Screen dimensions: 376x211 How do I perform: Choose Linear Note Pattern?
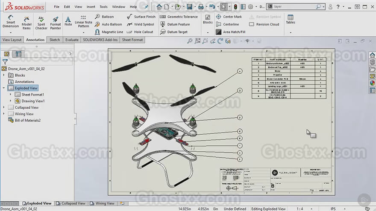tap(83, 21)
